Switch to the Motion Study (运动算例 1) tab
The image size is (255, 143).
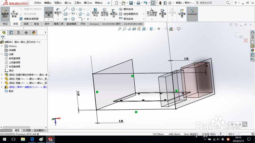click(40, 130)
